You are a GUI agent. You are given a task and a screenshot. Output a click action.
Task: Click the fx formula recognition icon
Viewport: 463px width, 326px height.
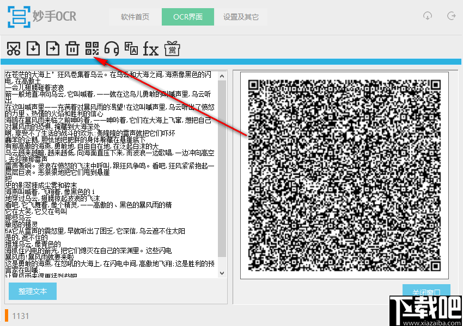pos(150,48)
